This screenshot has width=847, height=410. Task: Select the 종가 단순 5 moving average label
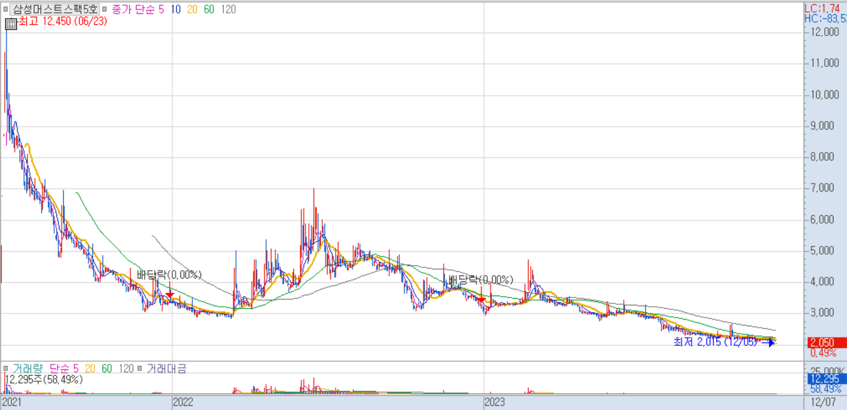[137, 10]
